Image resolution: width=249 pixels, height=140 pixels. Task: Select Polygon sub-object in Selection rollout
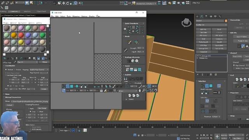(x=211, y=86)
